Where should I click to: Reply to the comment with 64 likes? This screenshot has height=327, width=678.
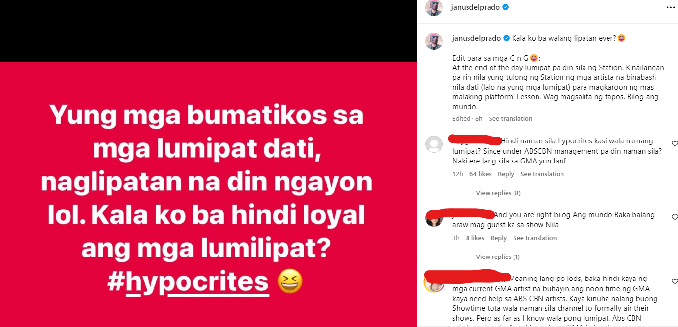pyautogui.click(x=506, y=174)
